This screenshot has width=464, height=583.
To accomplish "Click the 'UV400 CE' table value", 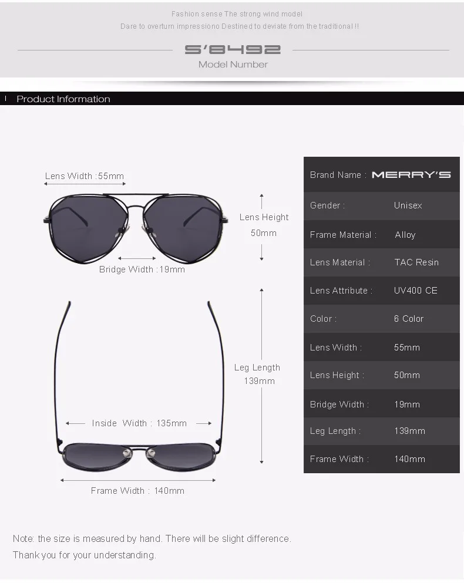I will (416, 291).
